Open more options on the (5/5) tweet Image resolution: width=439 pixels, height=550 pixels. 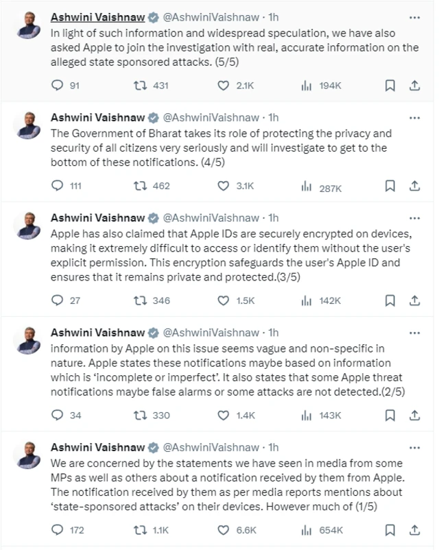pos(414,18)
